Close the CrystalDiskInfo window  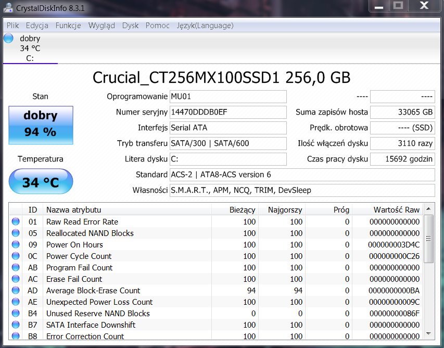coord(424,6)
